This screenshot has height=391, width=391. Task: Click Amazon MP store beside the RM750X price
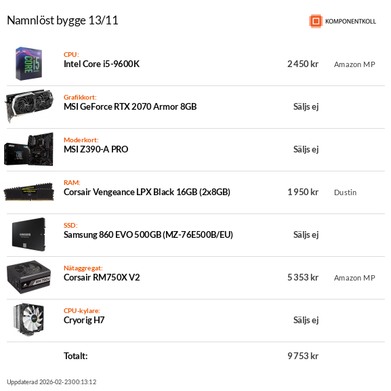[354, 278]
